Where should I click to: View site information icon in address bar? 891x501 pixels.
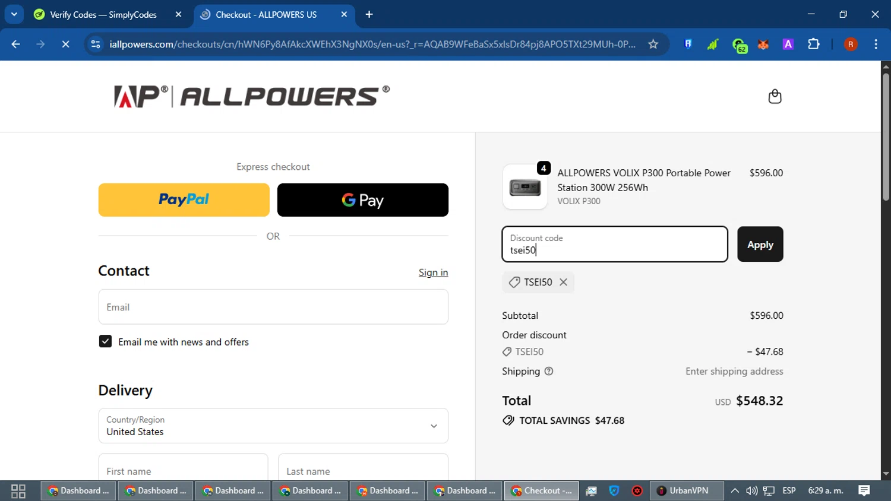[x=96, y=44]
